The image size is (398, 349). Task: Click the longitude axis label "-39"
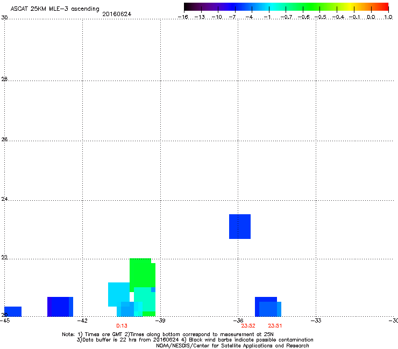160,321
